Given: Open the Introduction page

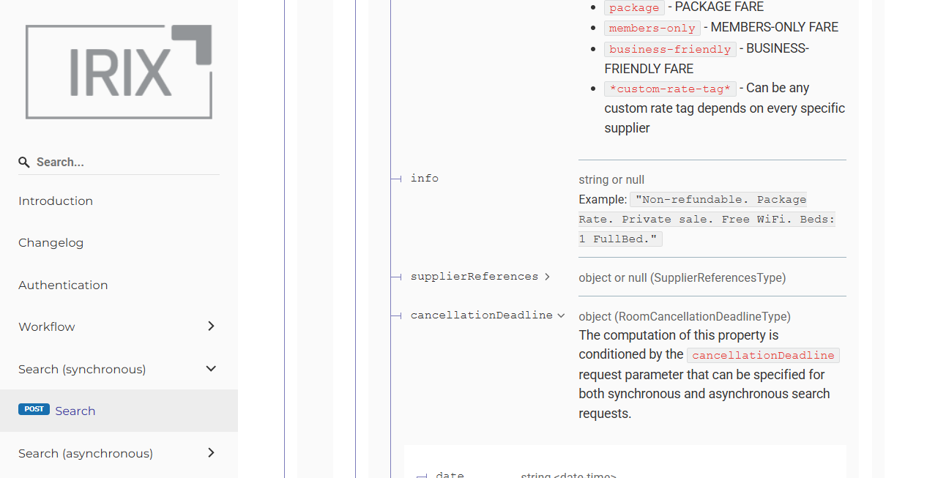Looking at the screenshot, I should pos(56,201).
